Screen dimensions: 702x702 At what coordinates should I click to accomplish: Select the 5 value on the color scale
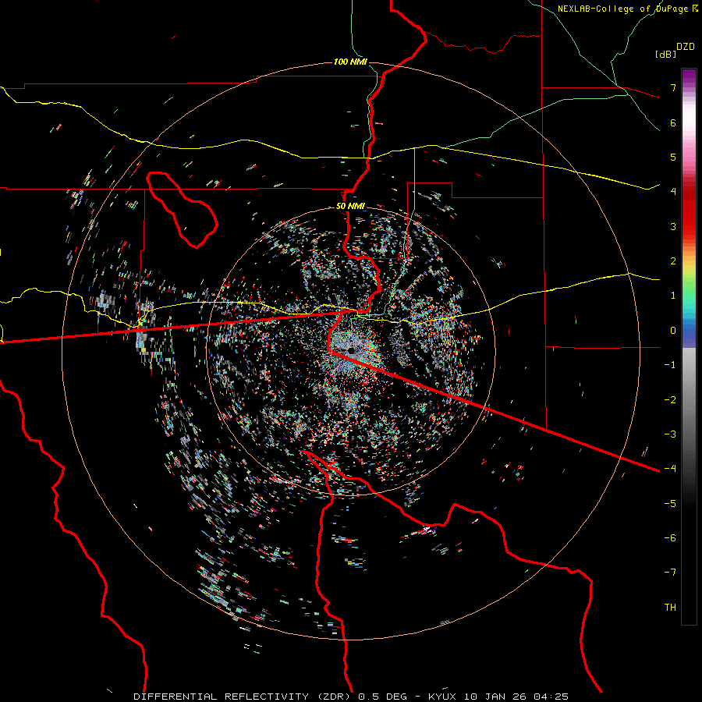(673, 157)
